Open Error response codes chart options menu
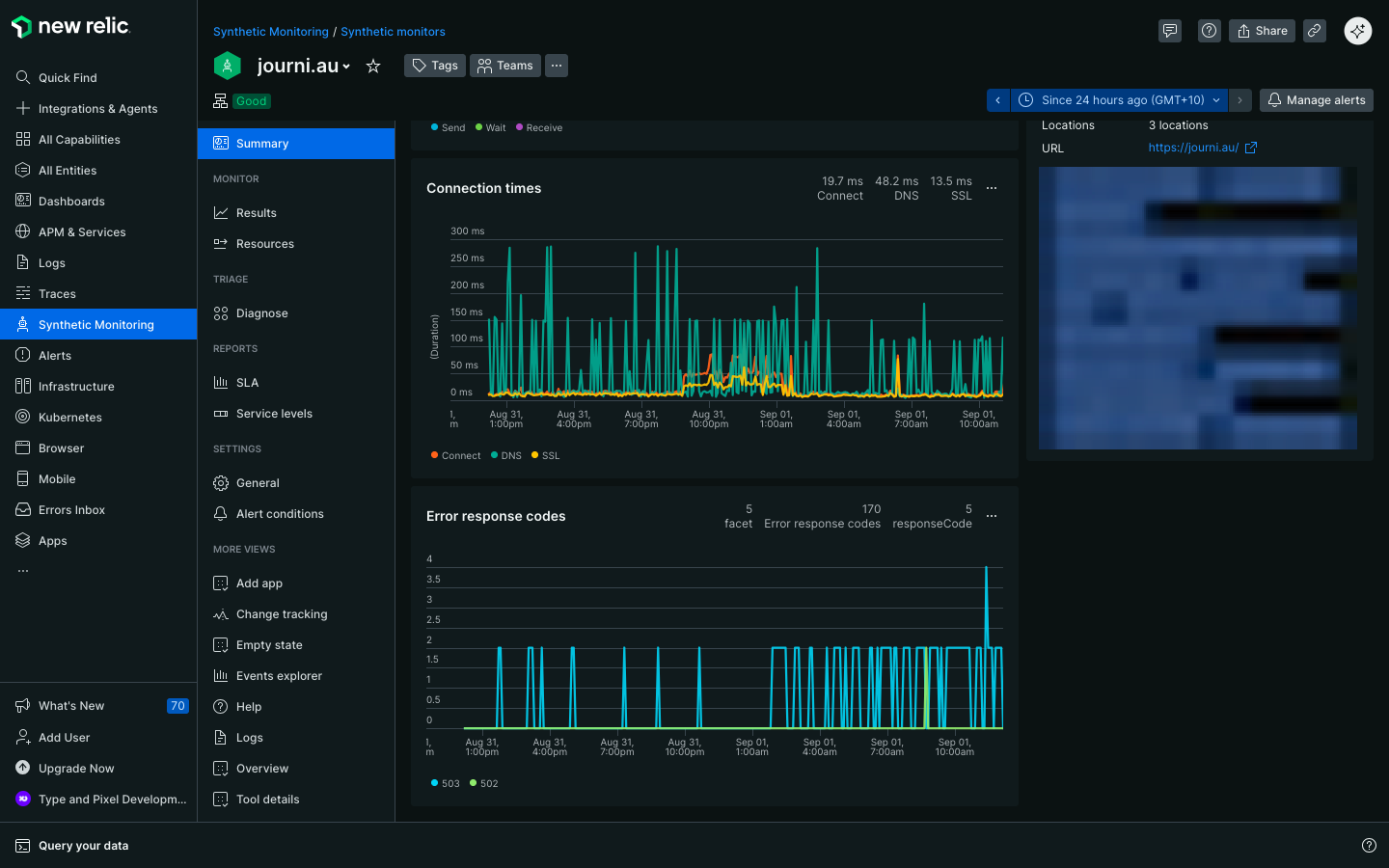The height and width of the screenshot is (868, 1389). pos(992,516)
